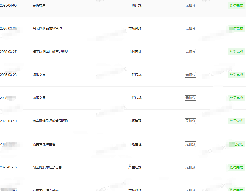Click 处罚完成 badge in the 2025-03-27 row

click(x=236, y=52)
